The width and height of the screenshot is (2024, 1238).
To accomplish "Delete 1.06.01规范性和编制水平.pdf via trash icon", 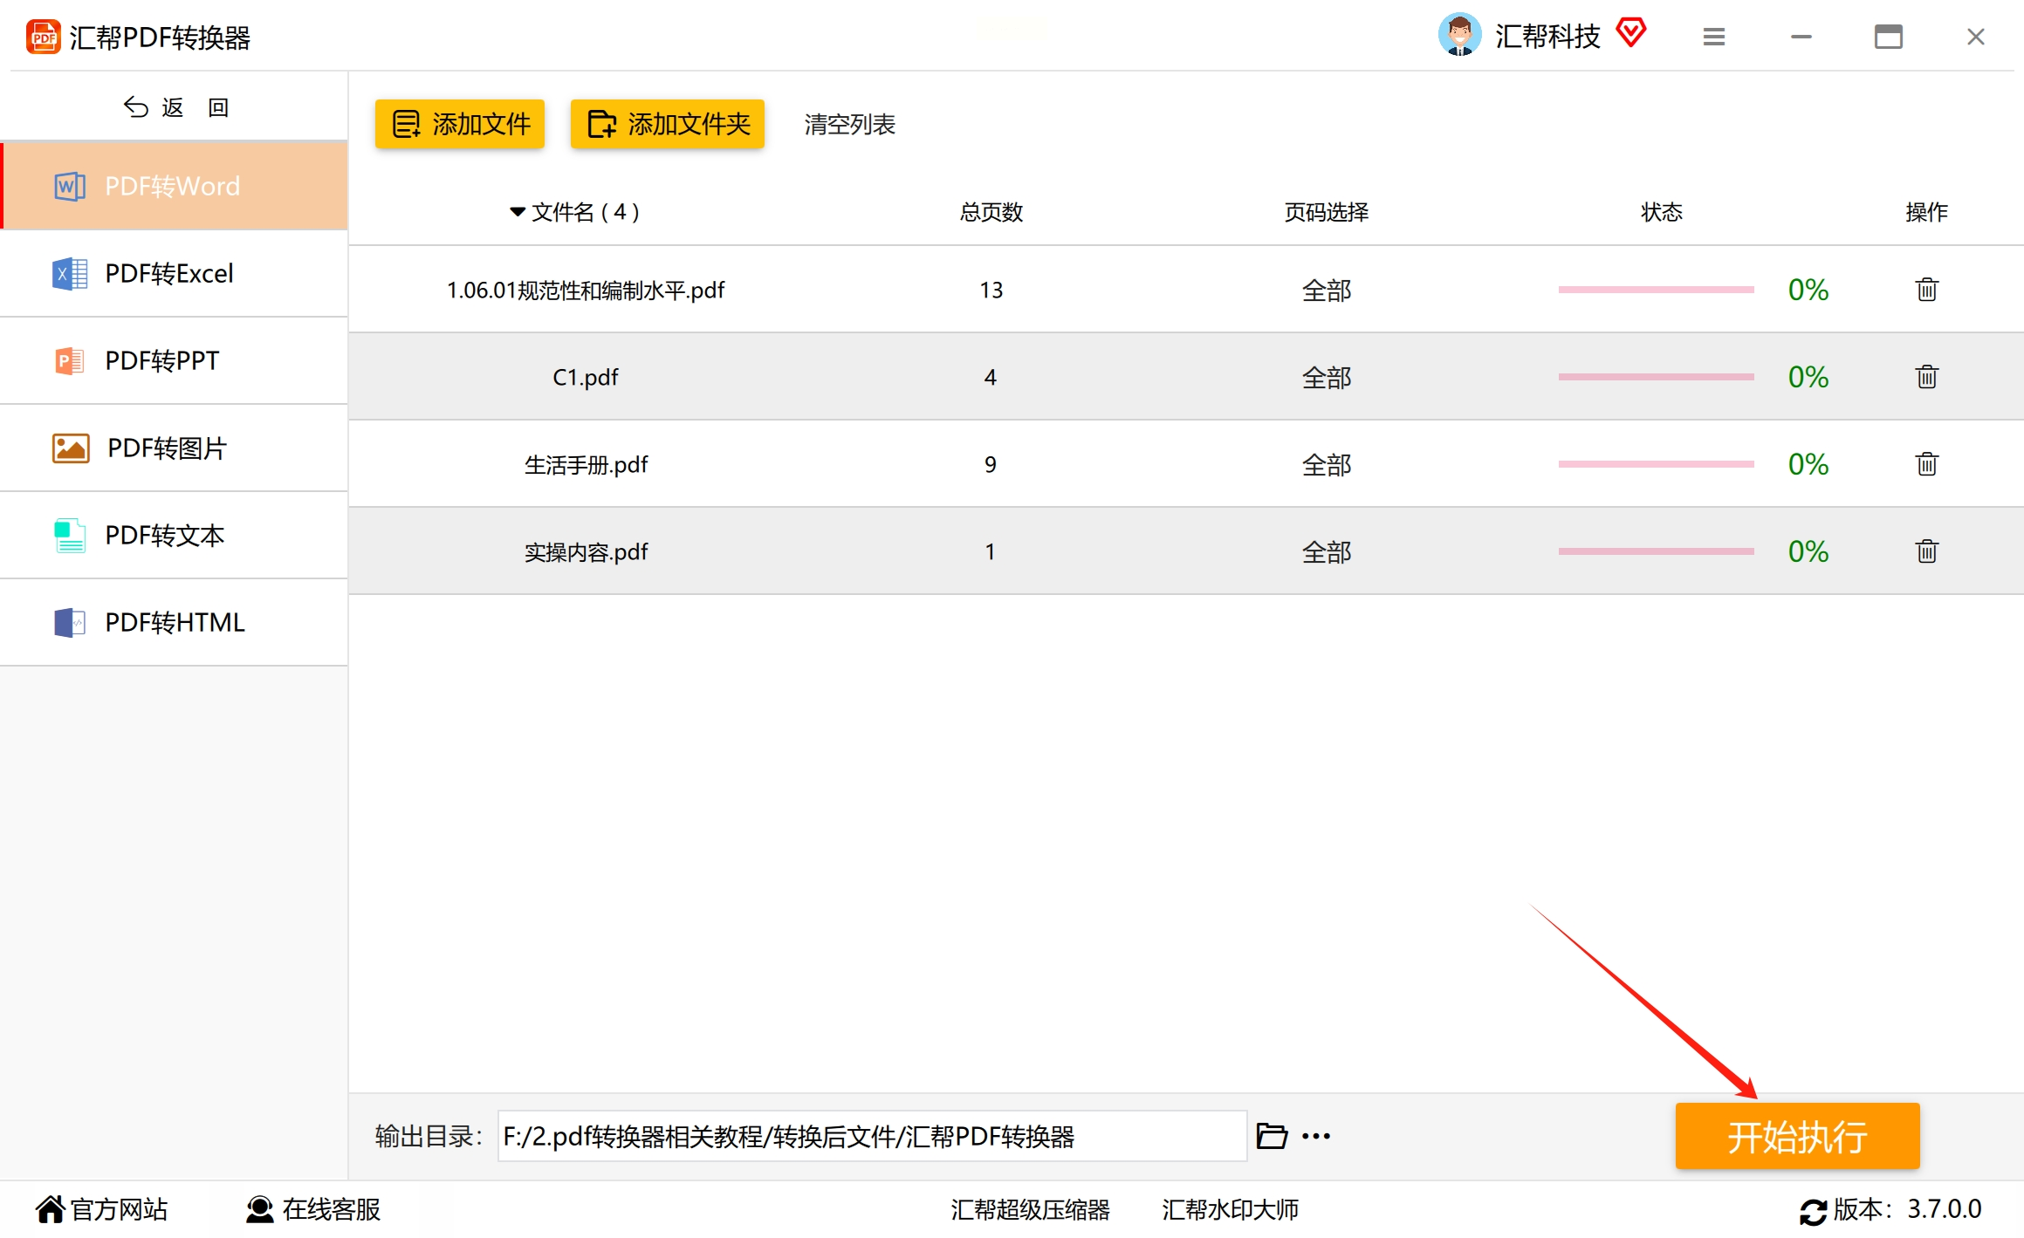I will click(x=1926, y=290).
